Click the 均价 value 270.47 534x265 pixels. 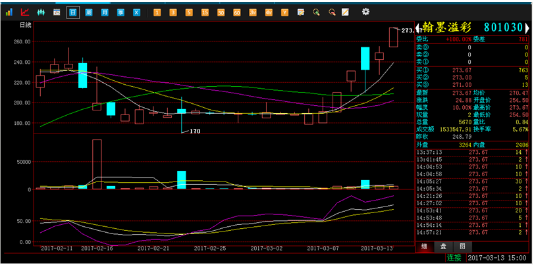coord(518,93)
